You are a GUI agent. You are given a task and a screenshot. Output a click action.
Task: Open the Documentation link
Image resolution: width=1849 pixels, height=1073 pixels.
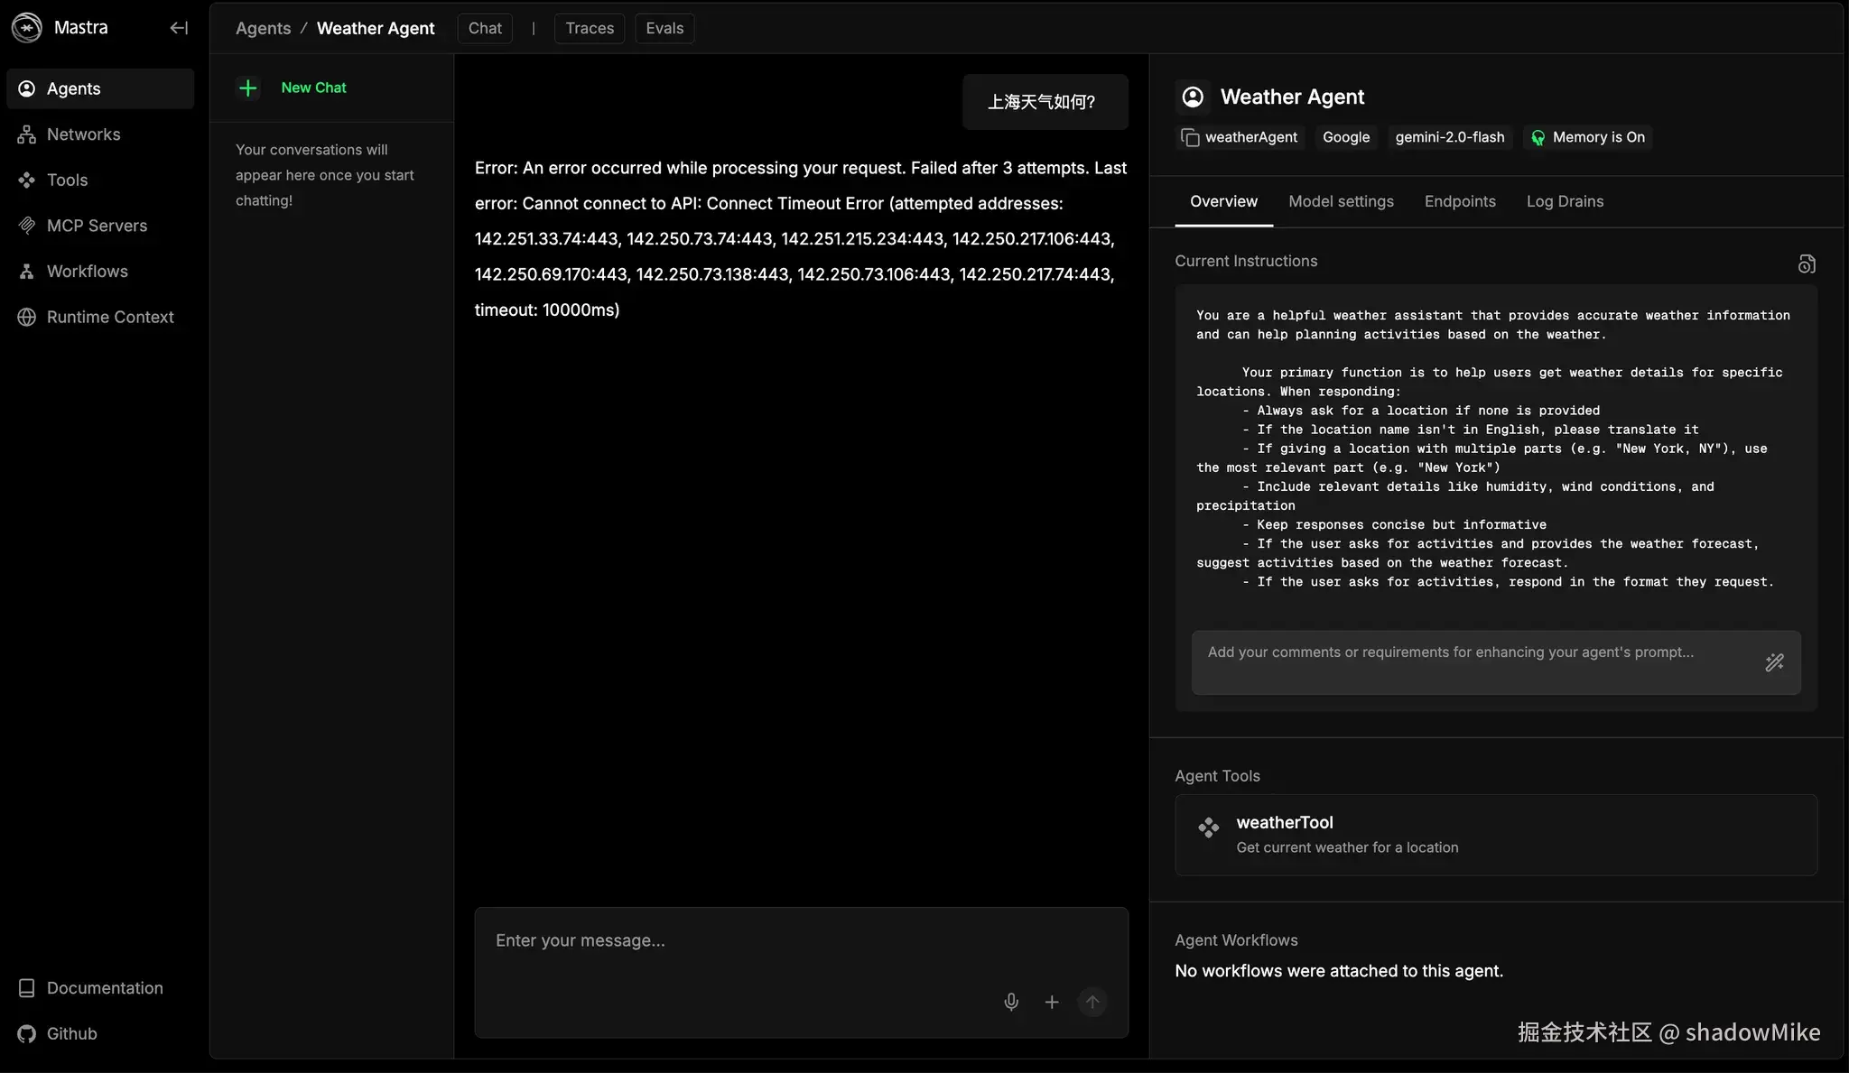[x=105, y=988]
